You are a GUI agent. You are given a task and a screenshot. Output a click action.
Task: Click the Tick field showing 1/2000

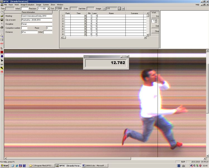point(59,9)
